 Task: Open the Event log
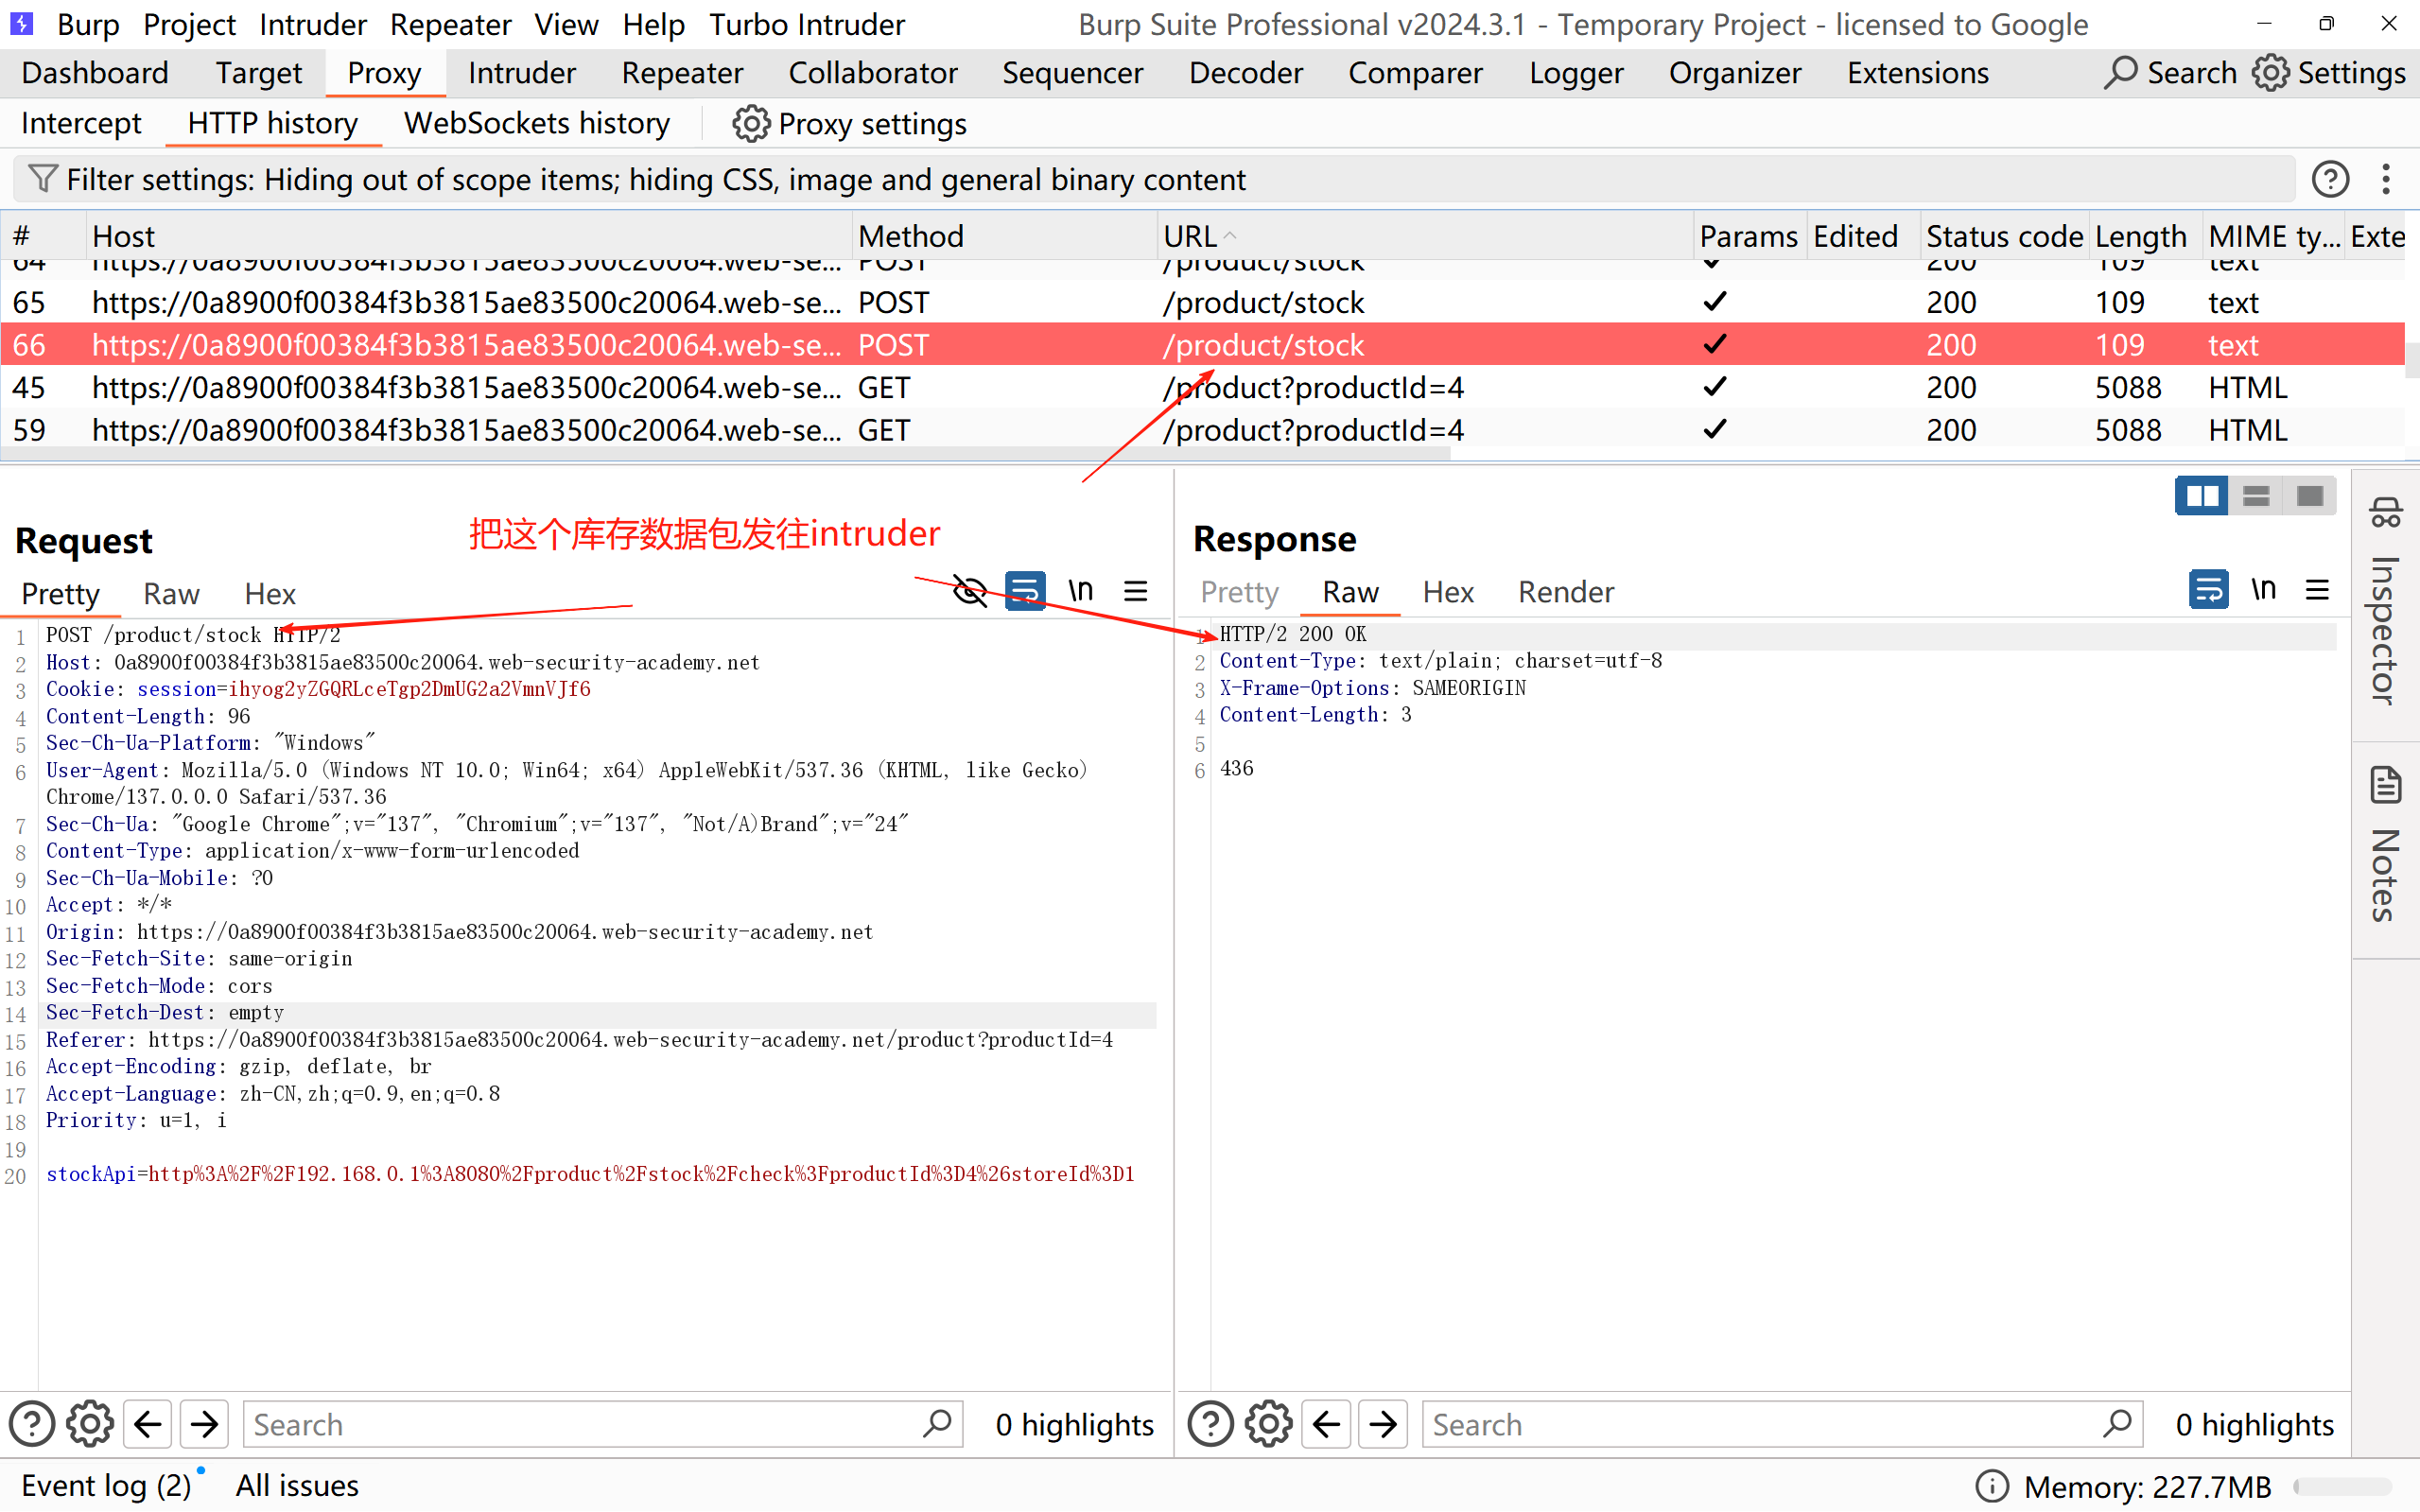(x=105, y=1485)
